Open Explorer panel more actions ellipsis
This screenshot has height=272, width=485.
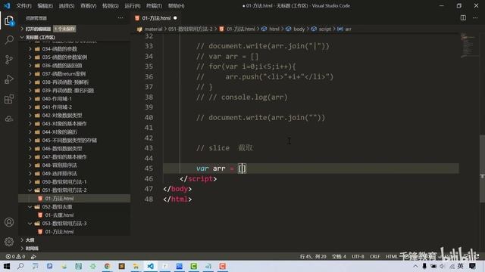120,18
